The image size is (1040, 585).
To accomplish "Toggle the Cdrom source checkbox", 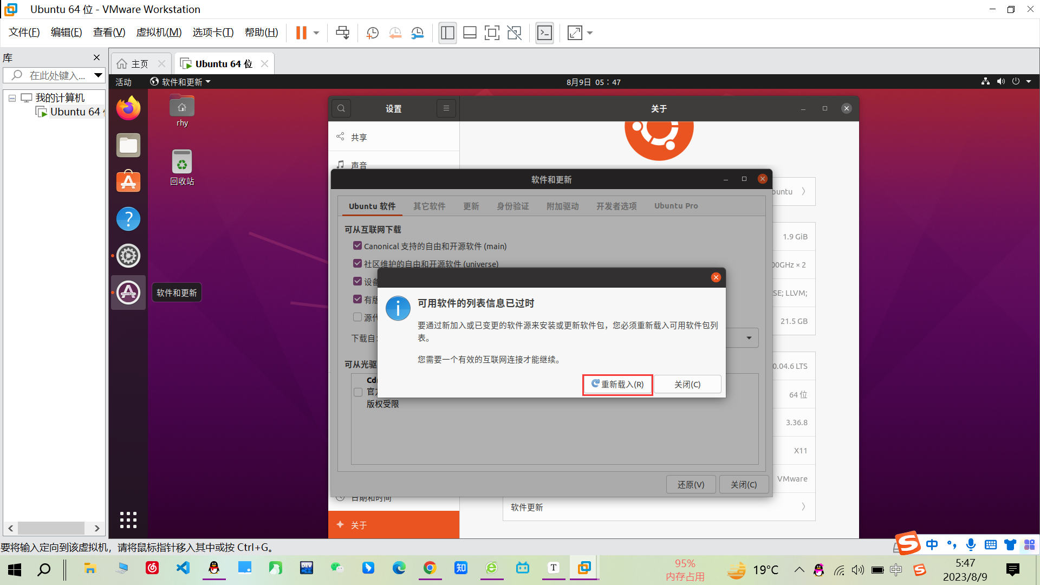I will [358, 392].
